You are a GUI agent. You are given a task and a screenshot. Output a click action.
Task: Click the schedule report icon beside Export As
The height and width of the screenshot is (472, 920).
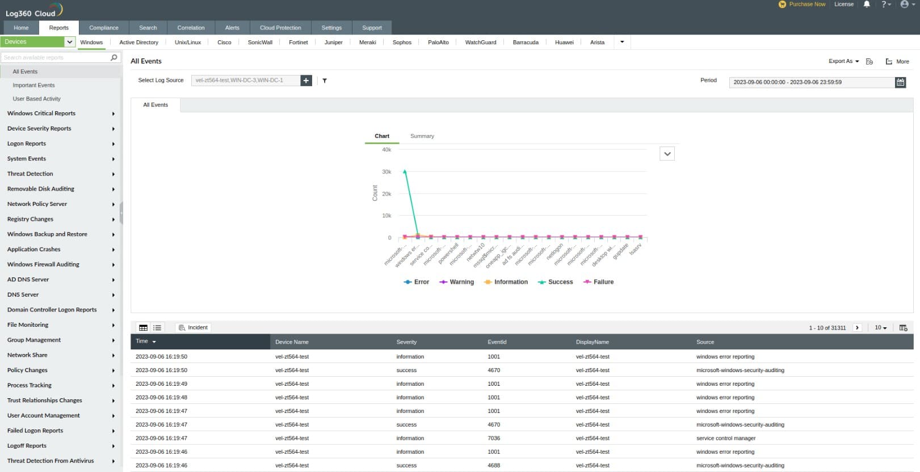point(869,61)
